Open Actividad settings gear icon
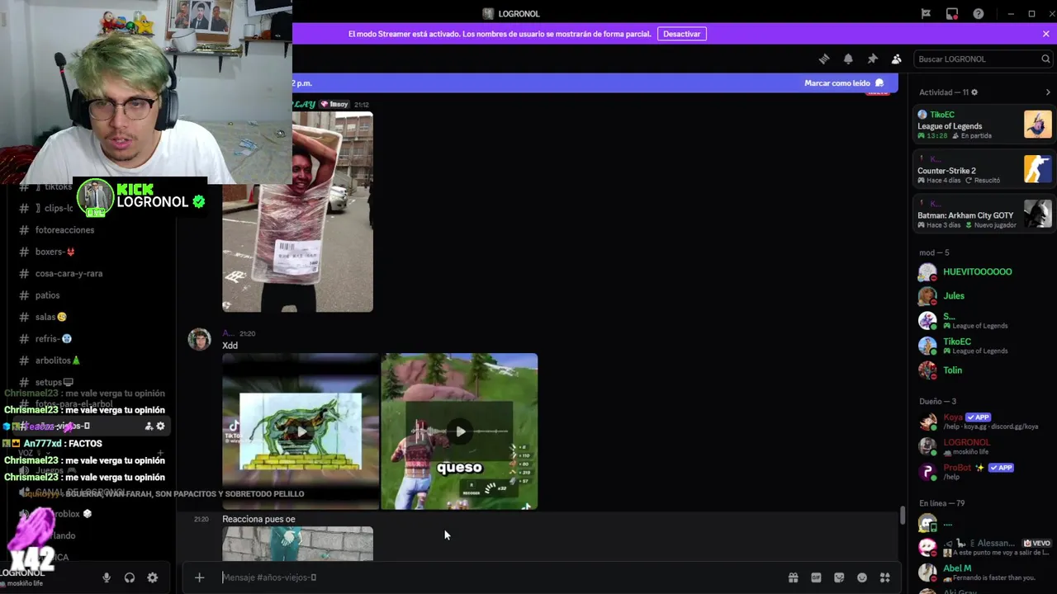The width and height of the screenshot is (1057, 594). click(x=974, y=92)
